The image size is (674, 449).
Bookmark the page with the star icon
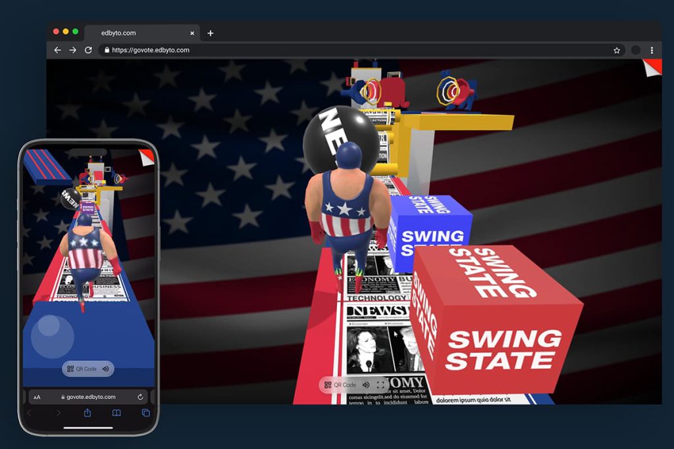616,50
